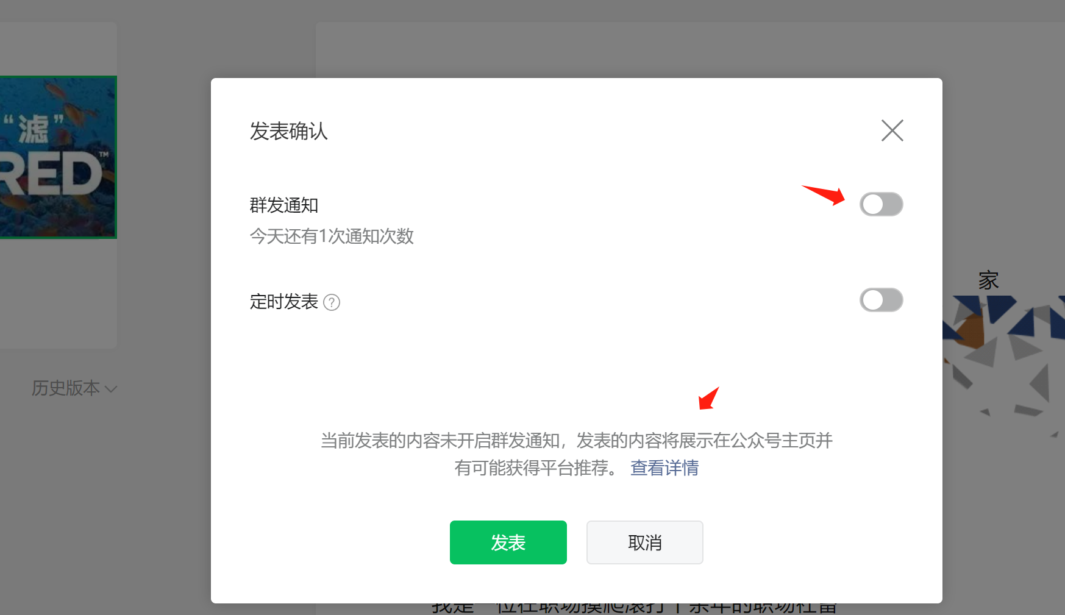Click the 今天还有1次通知次数 hint text
1065x615 pixels.
tap(332, 236)
